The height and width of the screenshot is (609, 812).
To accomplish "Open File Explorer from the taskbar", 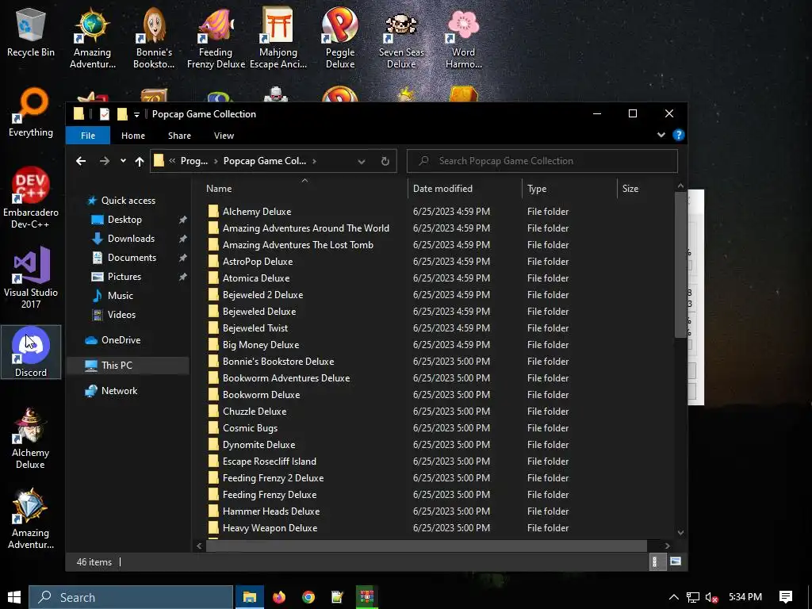I will [250, 597].
